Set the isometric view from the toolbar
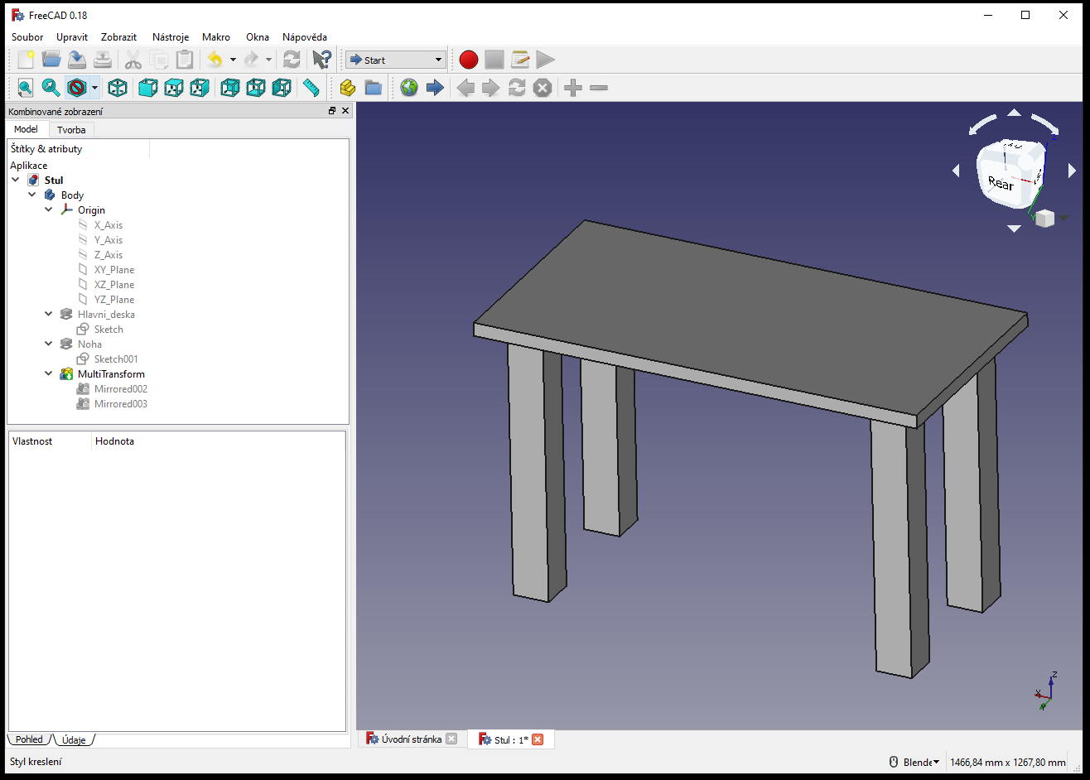The image size is (1090, 780). (x=118, y=88)
